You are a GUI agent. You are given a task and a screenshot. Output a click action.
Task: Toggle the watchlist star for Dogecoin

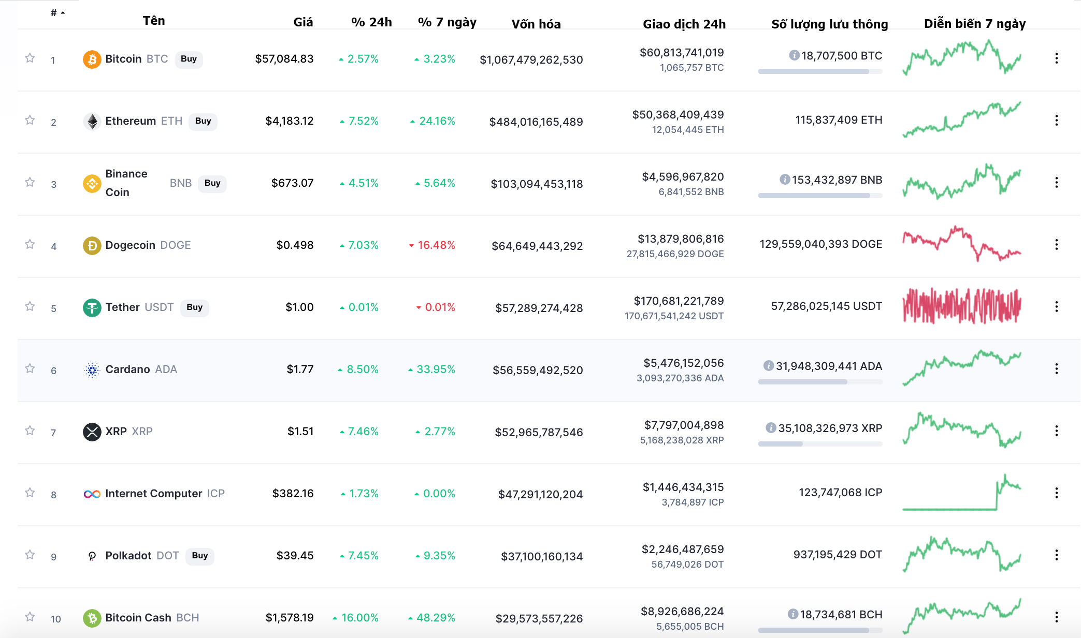[30, 244]
